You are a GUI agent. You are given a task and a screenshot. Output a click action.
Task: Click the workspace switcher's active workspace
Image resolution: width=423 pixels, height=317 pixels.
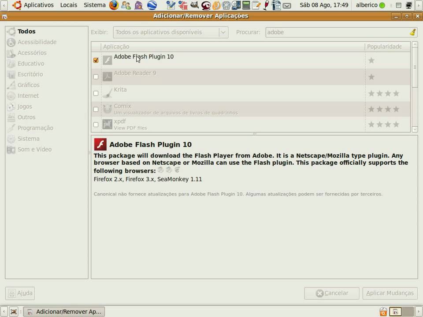coord(395,312)
